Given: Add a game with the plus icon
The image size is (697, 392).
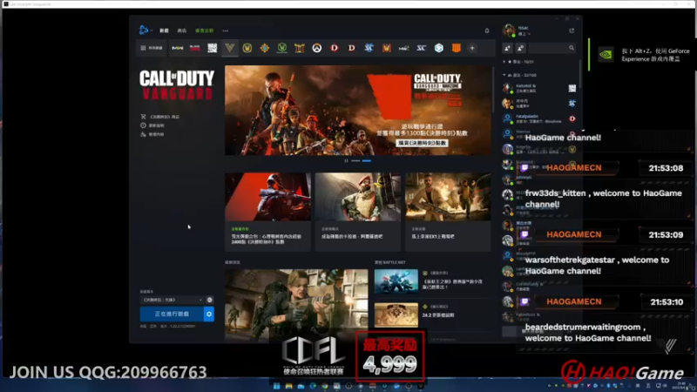Looking at the screenshot, I should point(472,48).
